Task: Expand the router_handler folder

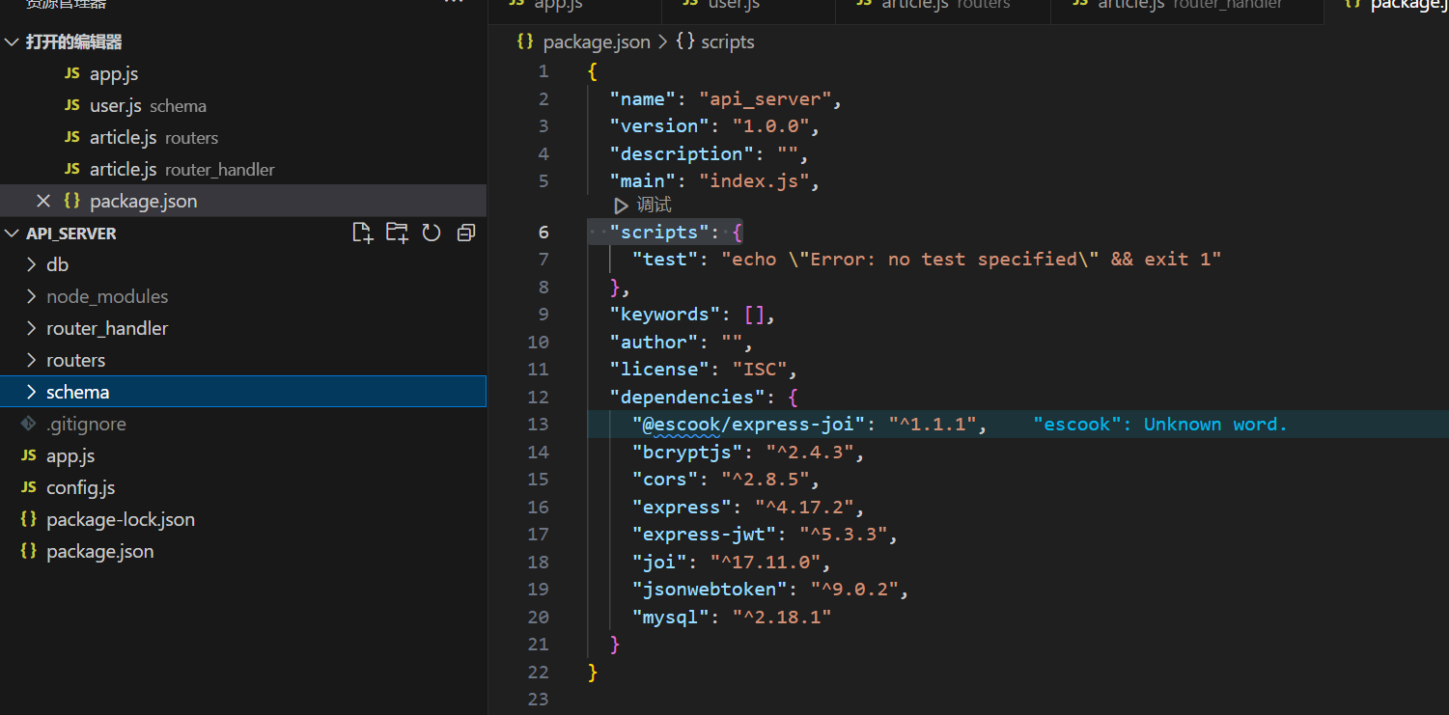Action: click(32, 328)
